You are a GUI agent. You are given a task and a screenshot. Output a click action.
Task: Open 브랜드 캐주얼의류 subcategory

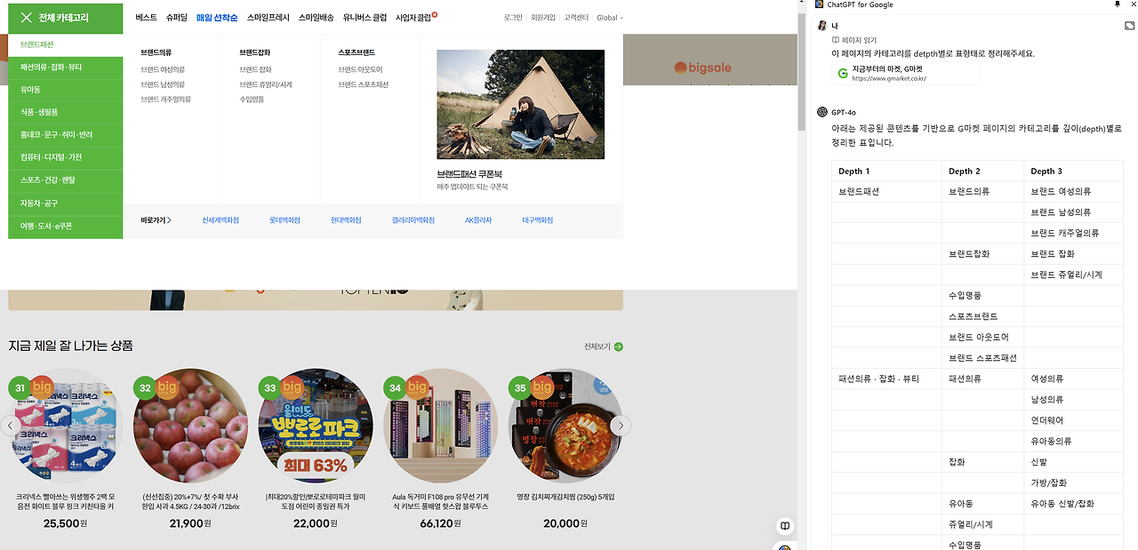166,100
